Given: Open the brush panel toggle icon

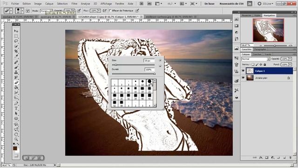Looking at the screenshot, I should [28, 11].
